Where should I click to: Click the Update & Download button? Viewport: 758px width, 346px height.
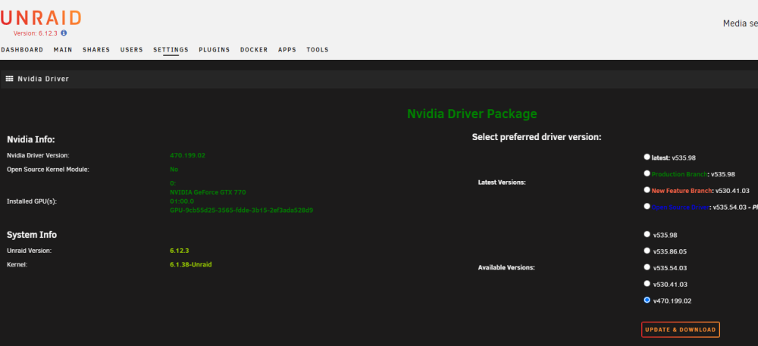pos(680,329)
